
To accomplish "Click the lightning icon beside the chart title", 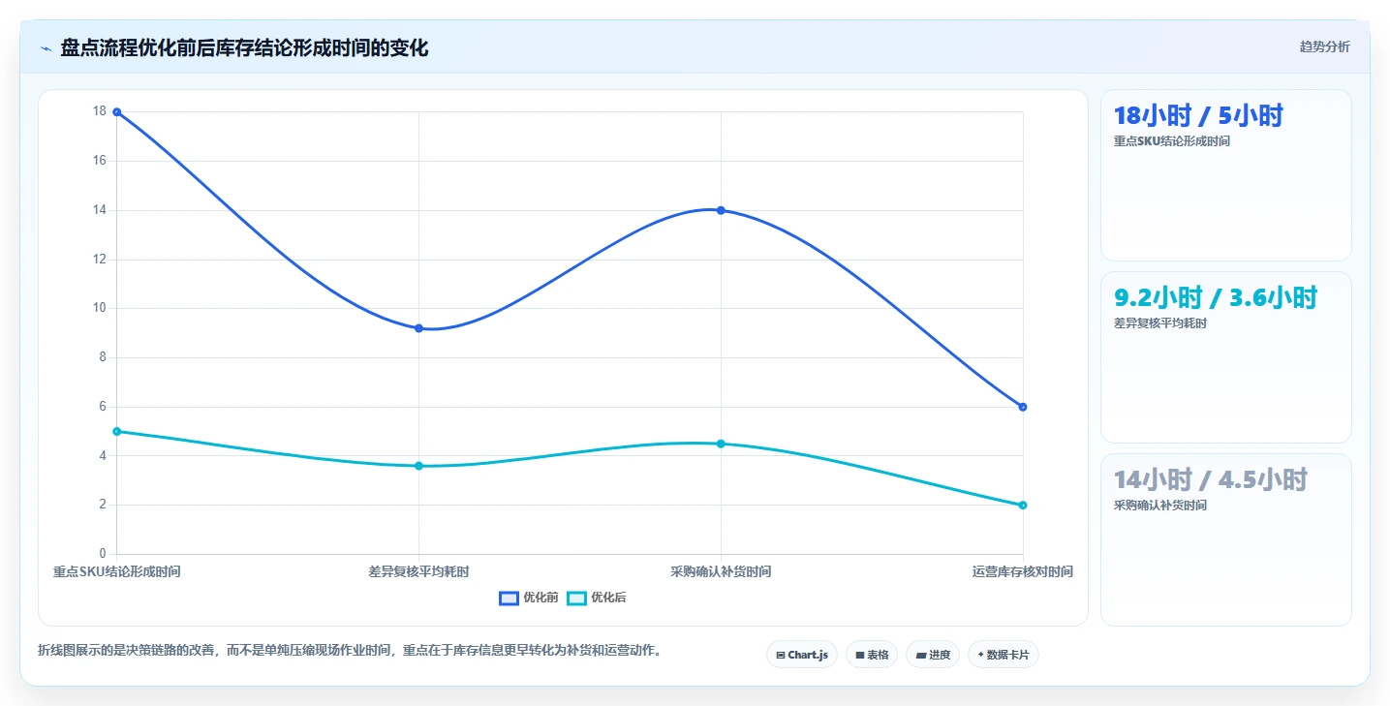I will [x=46, y=47].
